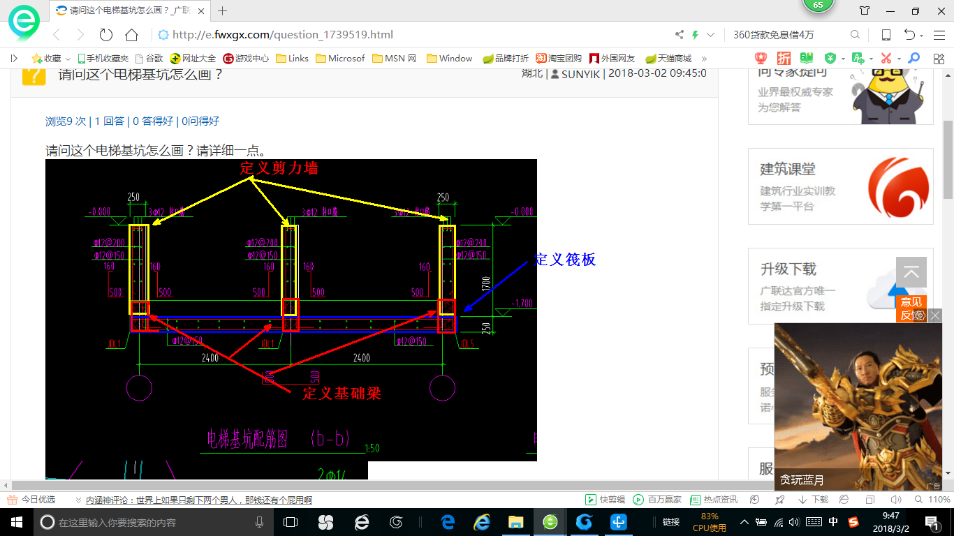Open the screenshot scissors dropdown arrow
The width and height of the screenshot is (954, 536).
click(x=899, y=59)
